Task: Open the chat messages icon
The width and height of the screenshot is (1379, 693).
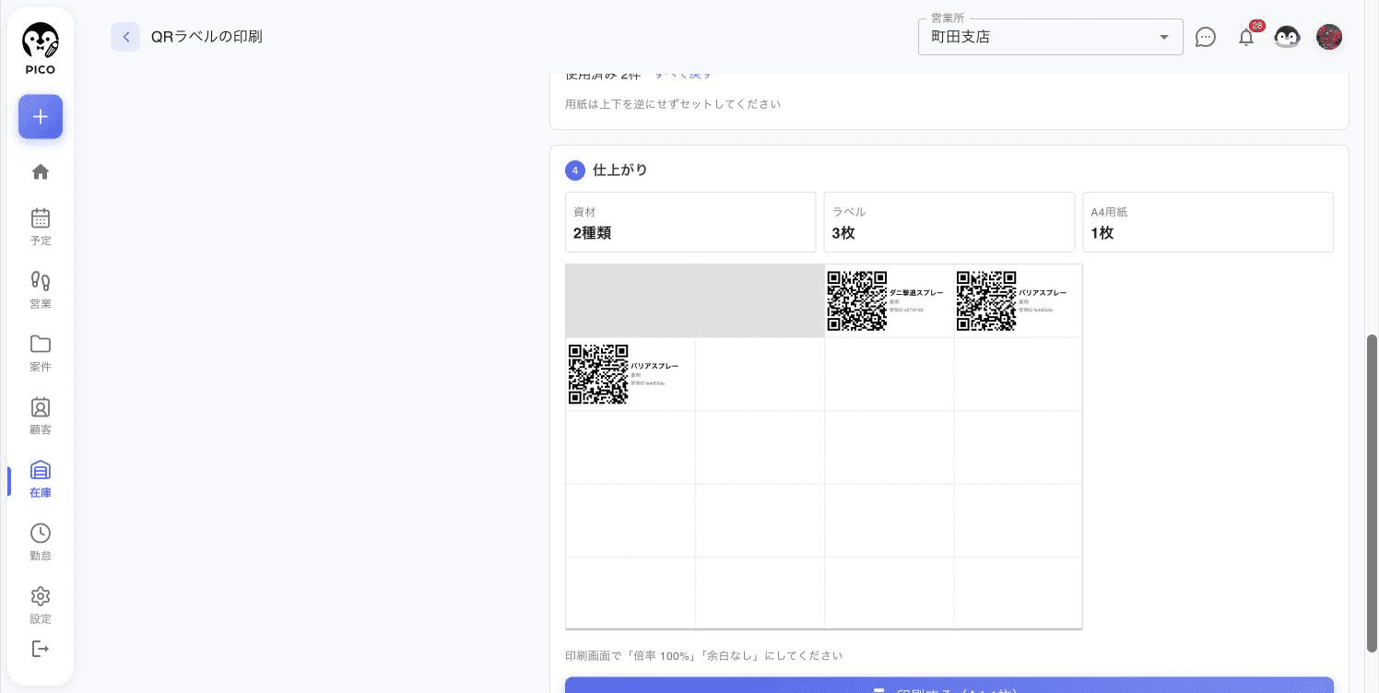Action: (1206, 37)
